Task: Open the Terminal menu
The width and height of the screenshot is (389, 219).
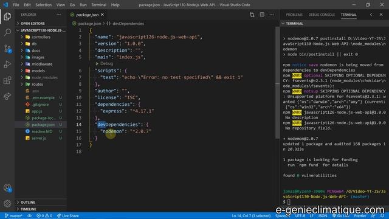Action: (98, 5)
